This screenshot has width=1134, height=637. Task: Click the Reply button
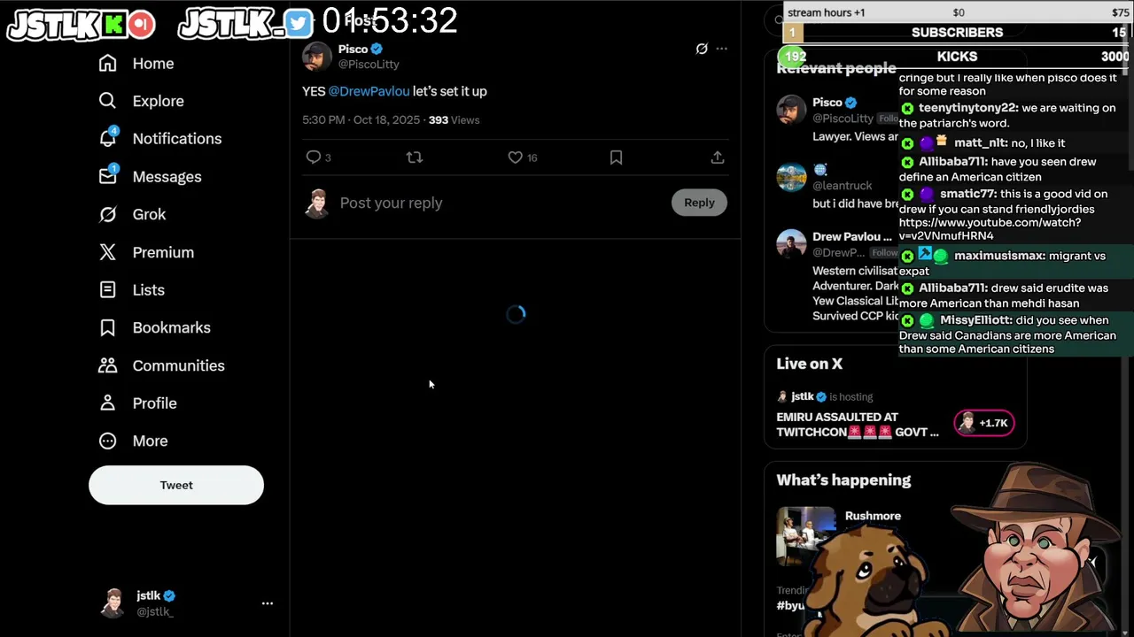pyautogui.click(x=699, y=203)
